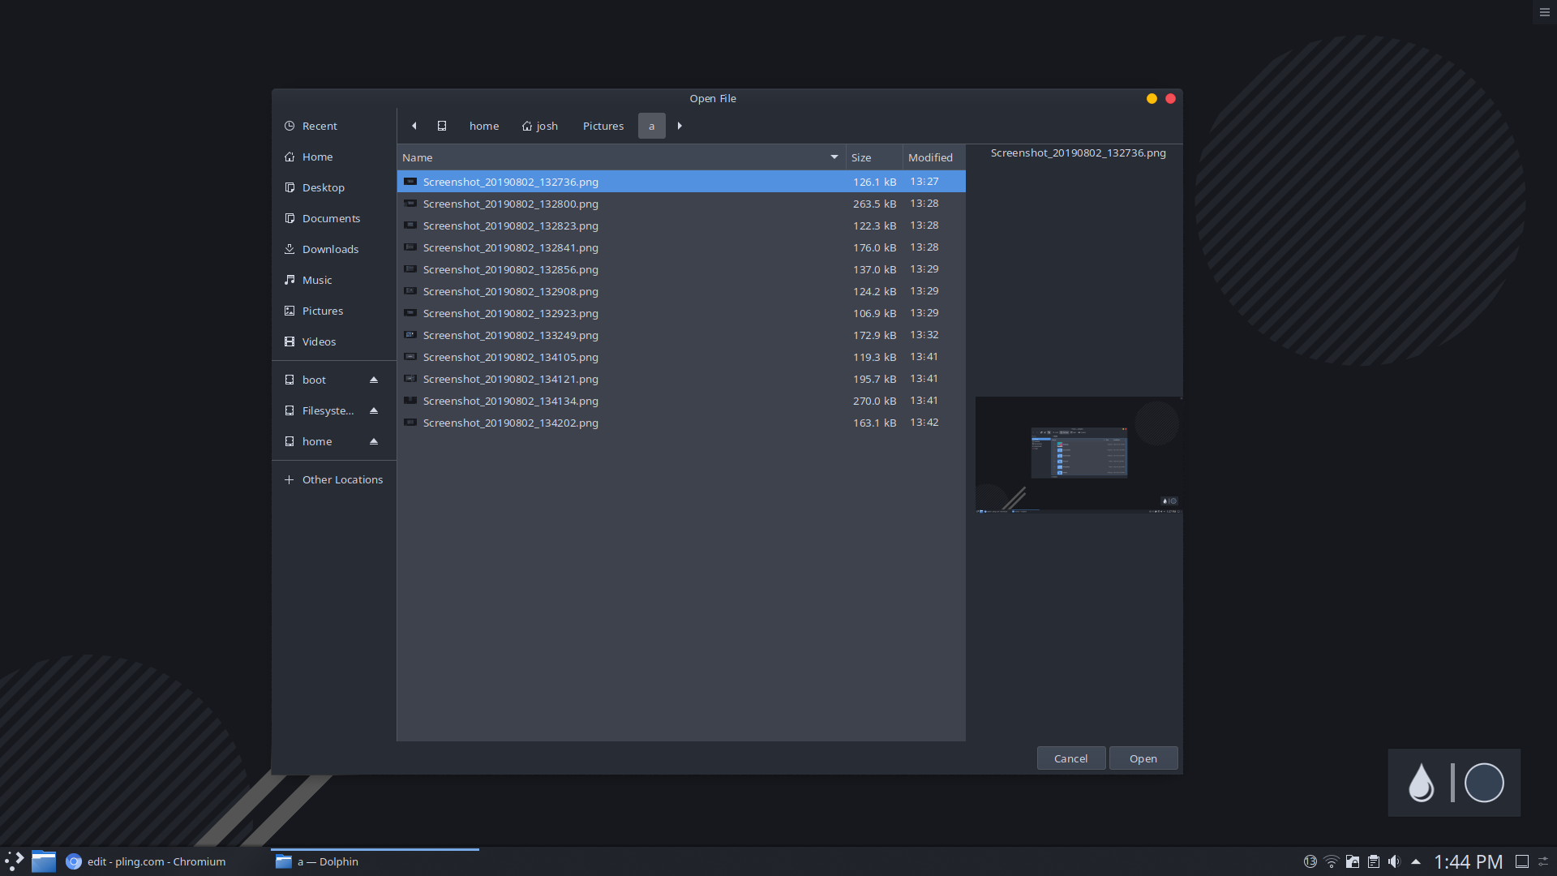Select Screenshot_20190802_132841.png
Screen dimensions: 1557x876
681,247
